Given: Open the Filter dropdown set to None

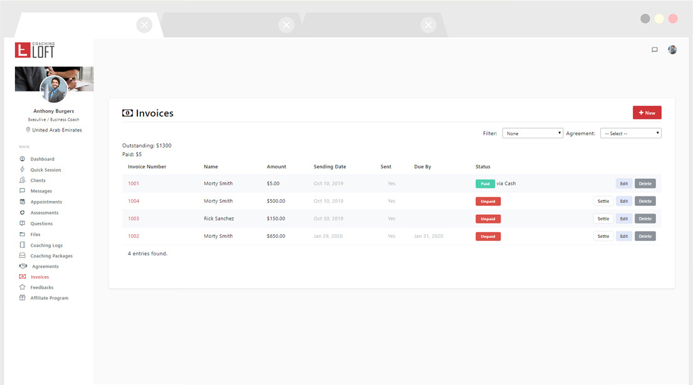Looking at the screenshot, I should (x=532, y=133).
